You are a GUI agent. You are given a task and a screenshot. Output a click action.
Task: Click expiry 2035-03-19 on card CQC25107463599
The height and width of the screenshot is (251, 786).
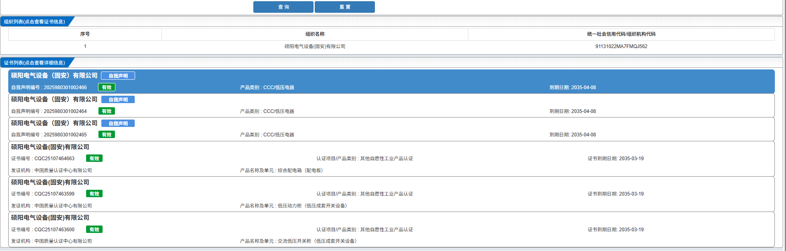[631, 194]
